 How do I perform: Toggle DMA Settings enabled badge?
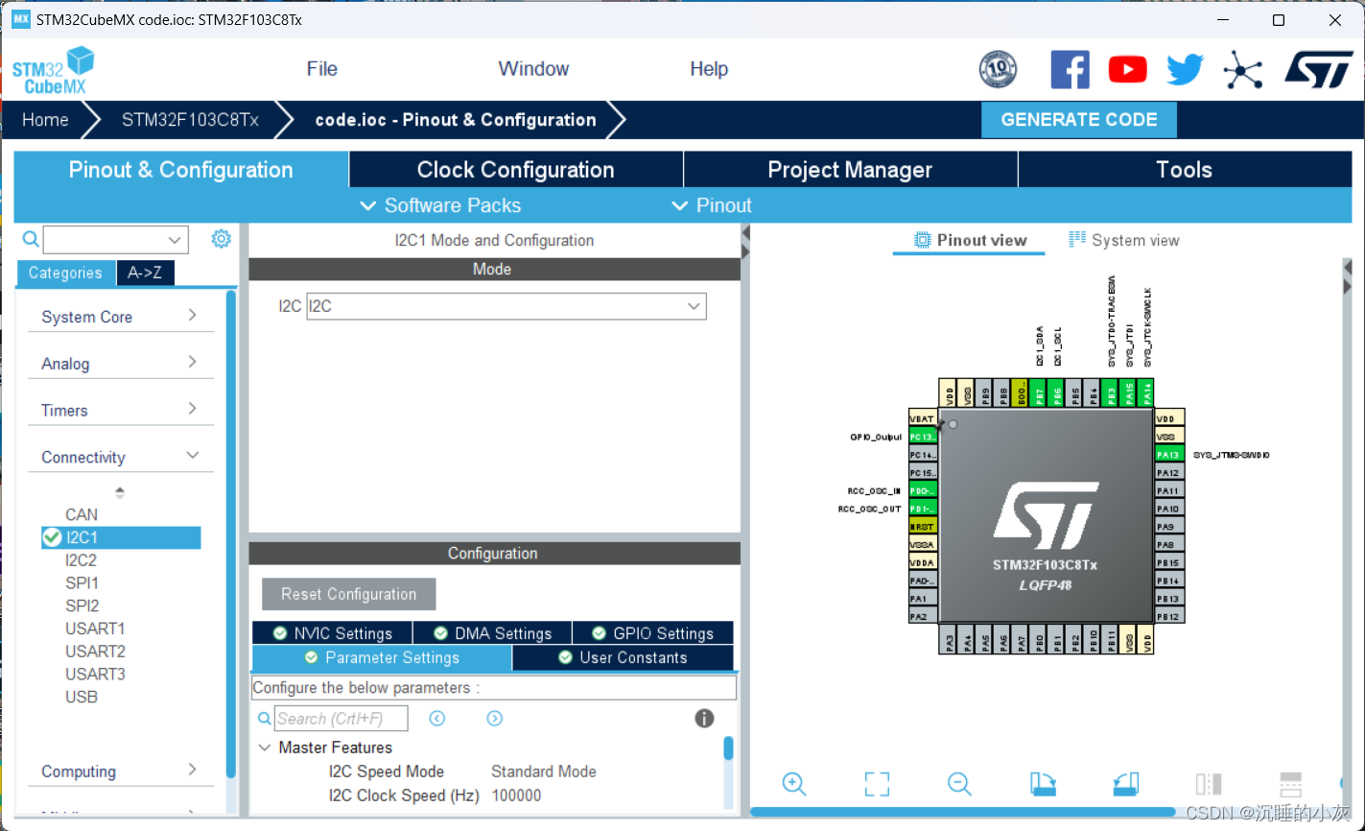tap(440, 632)
